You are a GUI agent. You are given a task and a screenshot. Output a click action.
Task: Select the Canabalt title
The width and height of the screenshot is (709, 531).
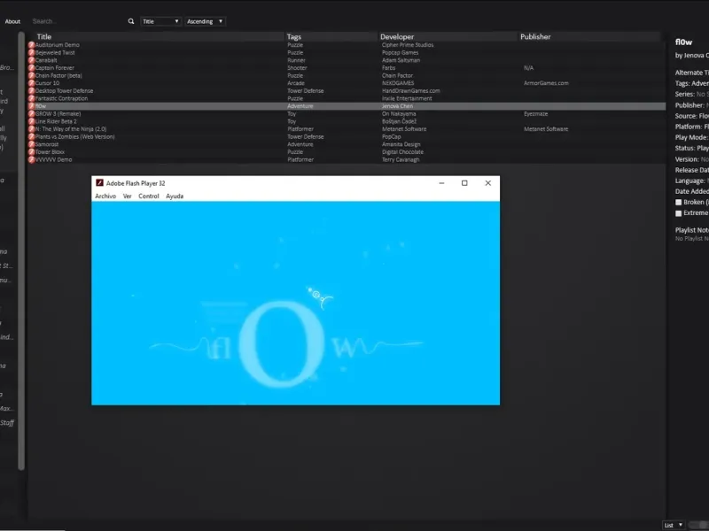46,60
